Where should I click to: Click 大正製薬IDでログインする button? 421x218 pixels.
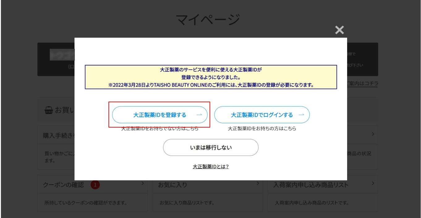pyautogui.click(x=262, y=115)
